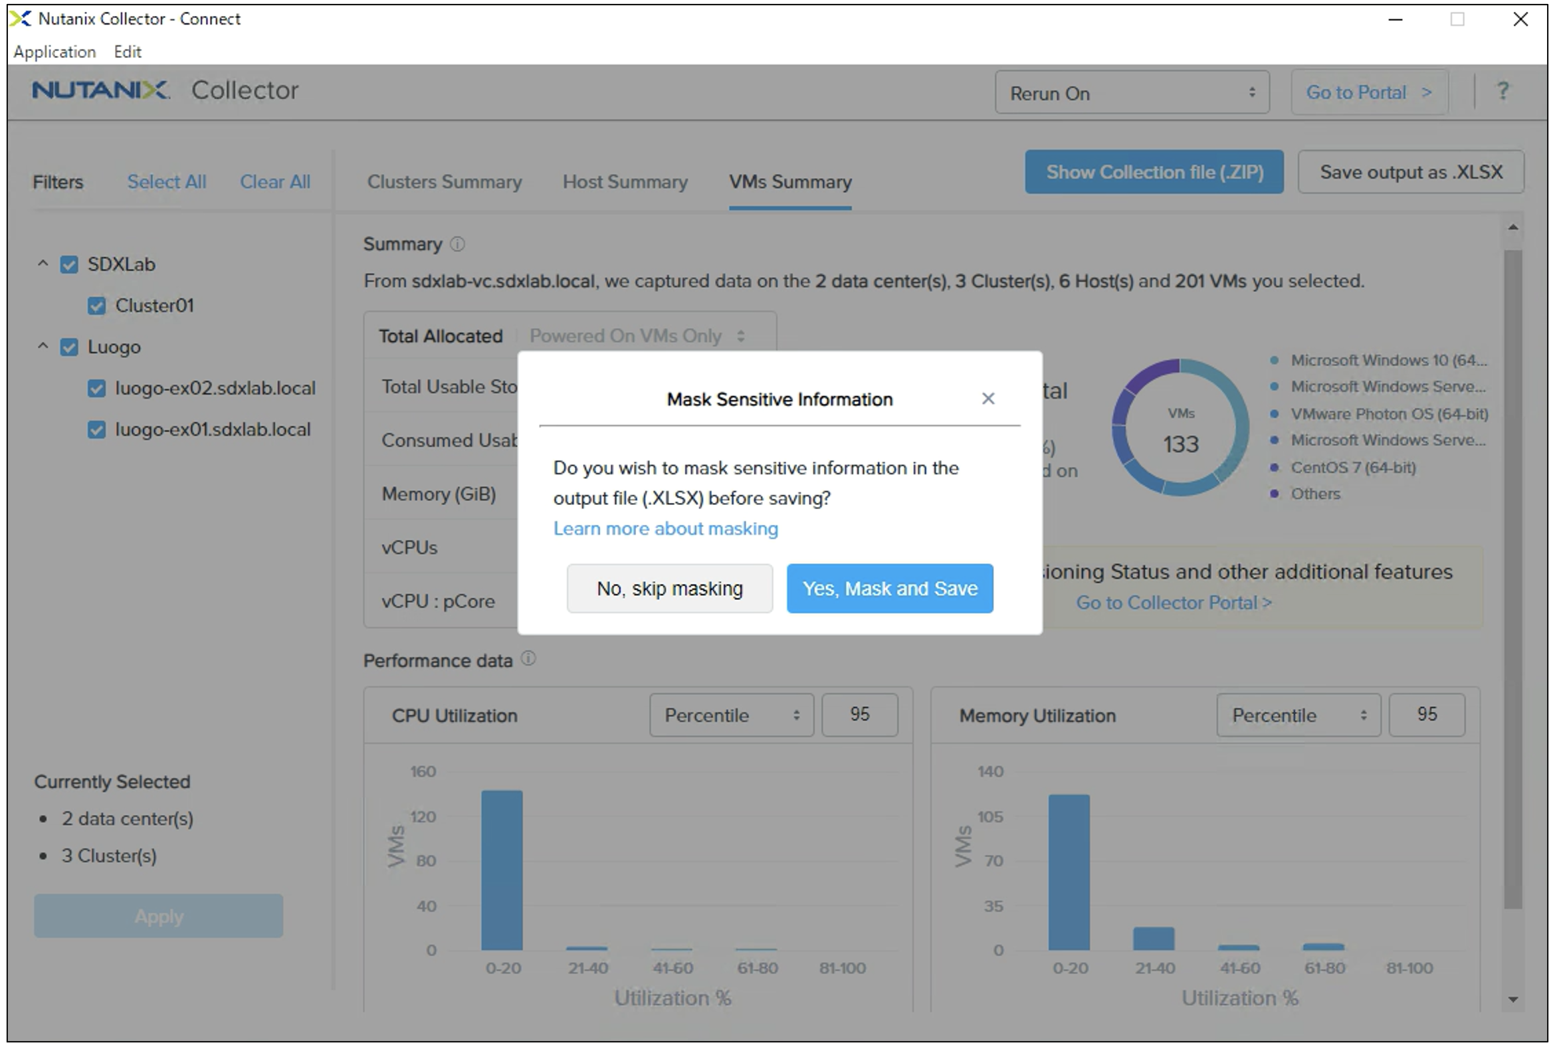This screenshot has height=1047, width=1555.
Task: Click Yes, Mask and Save button
Action: point(890,588)
